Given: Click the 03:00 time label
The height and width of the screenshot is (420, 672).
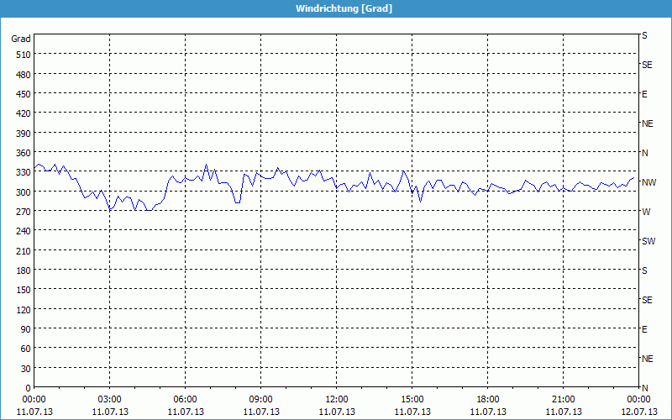Looking at the screenshot, I should click(110, 399).
